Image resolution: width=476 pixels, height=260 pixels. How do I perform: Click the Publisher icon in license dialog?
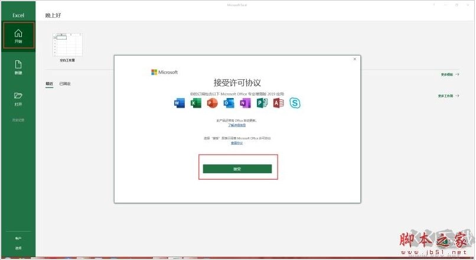pos(262,103)
